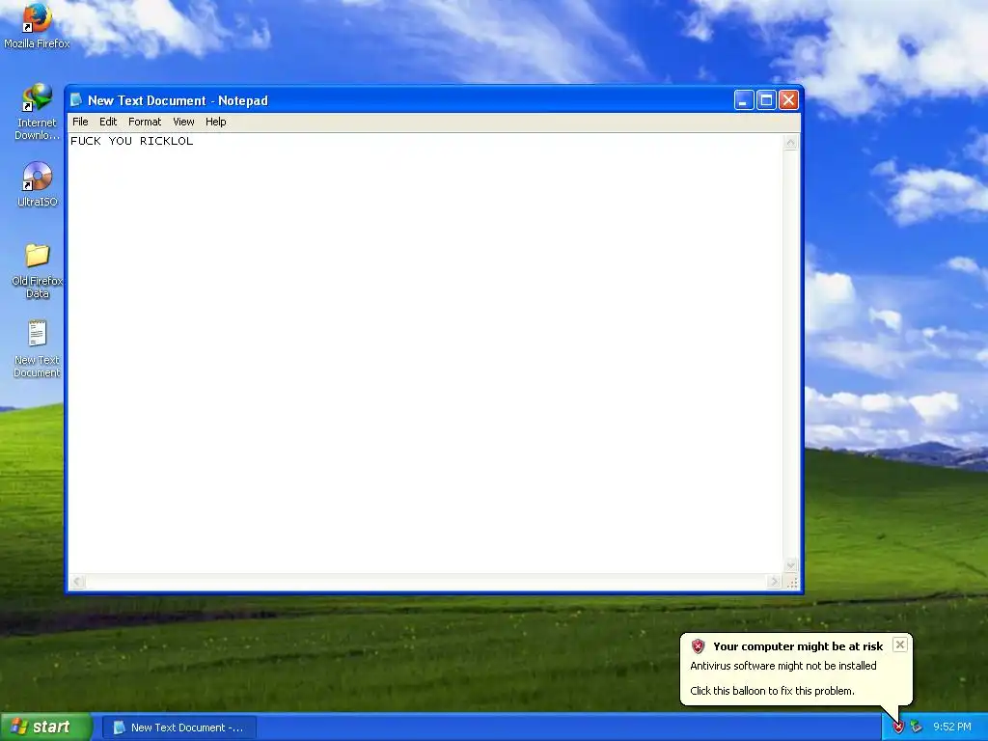
Task: Select Old Firefox Data folder
Action: click(37, 271)
